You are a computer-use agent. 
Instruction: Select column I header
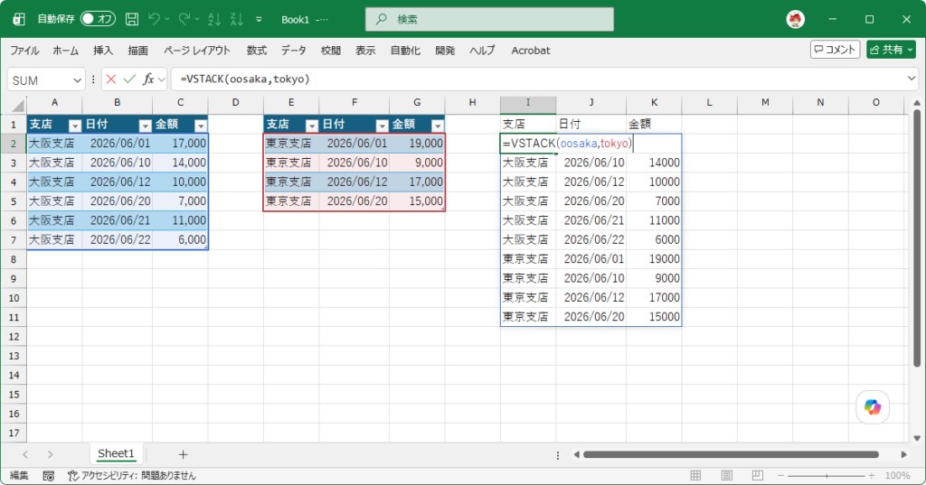528,103
